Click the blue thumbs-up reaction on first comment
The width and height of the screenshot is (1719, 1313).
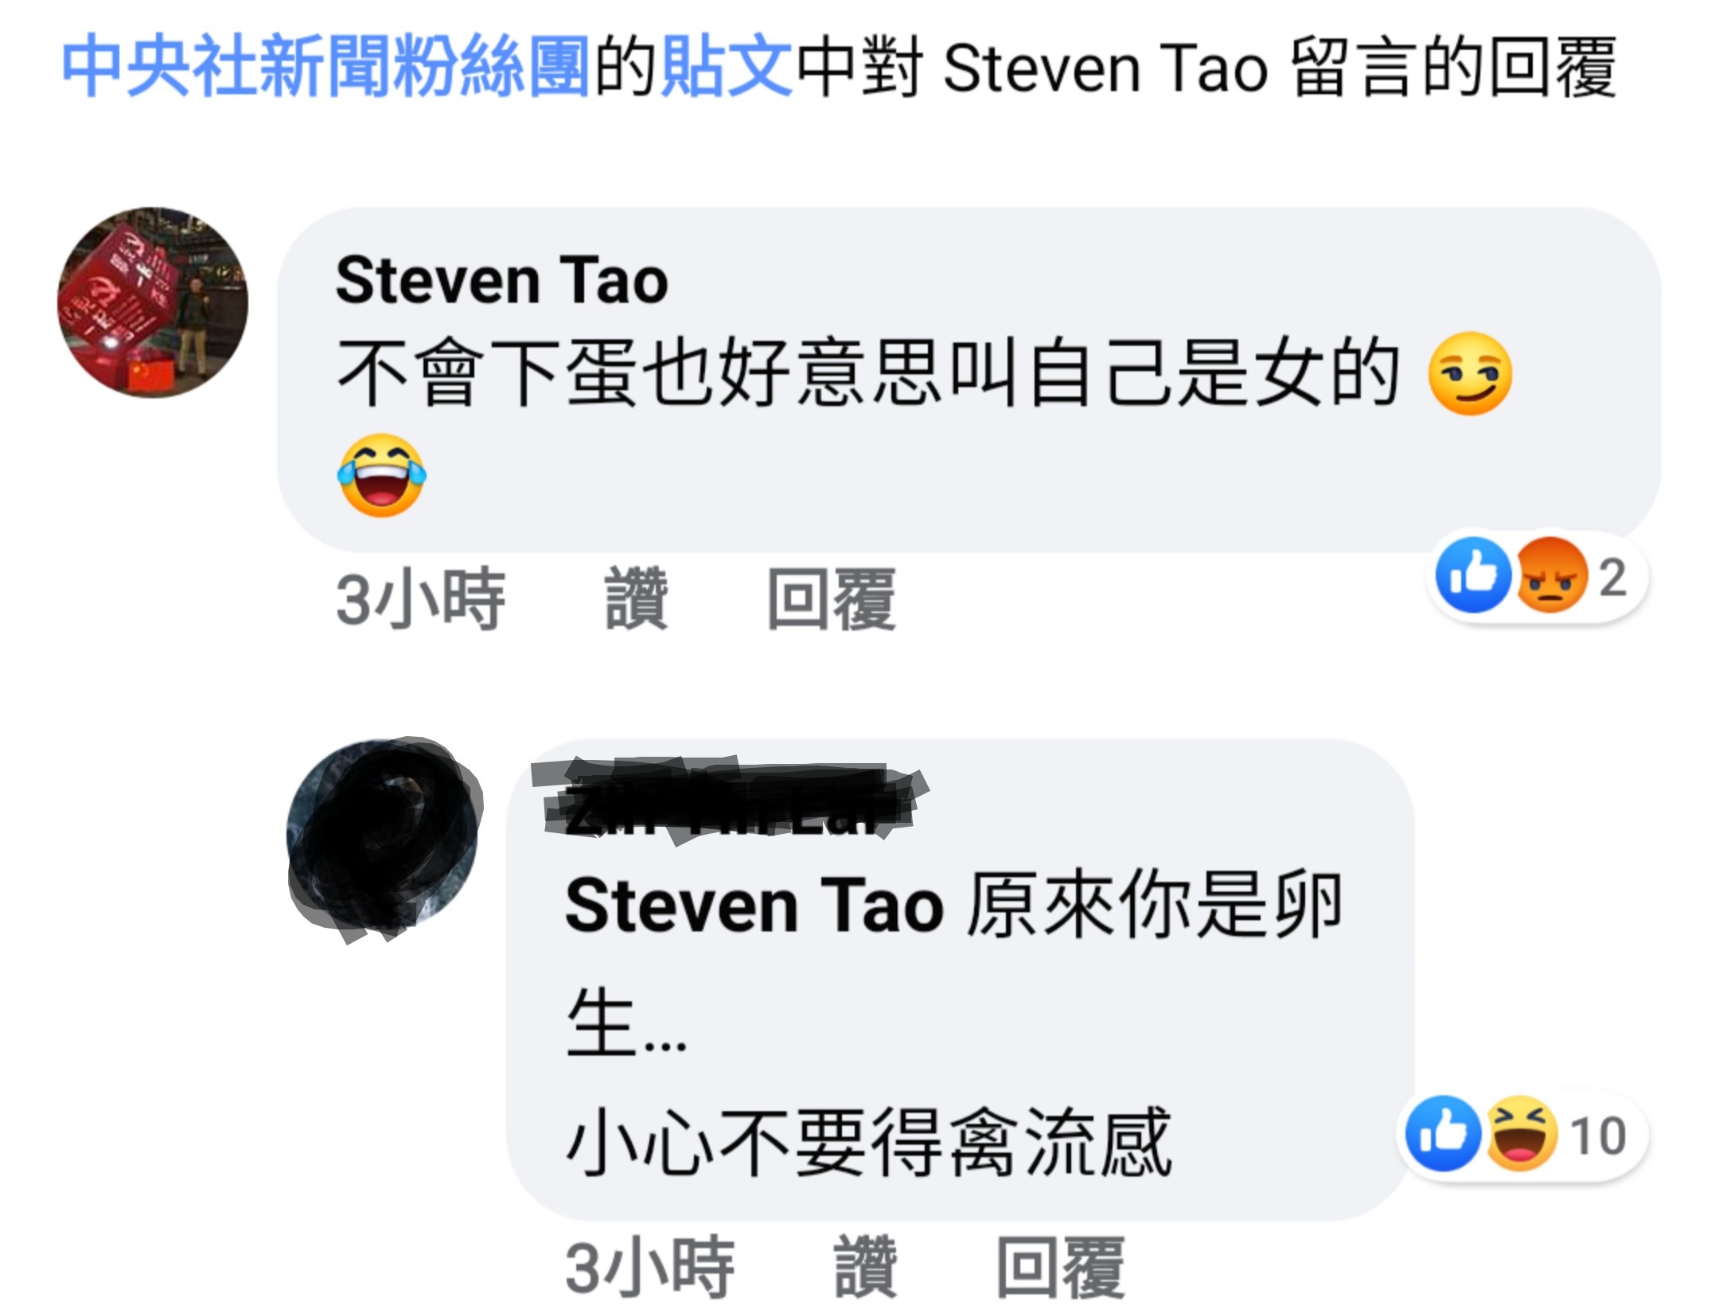click(1473, 575)
